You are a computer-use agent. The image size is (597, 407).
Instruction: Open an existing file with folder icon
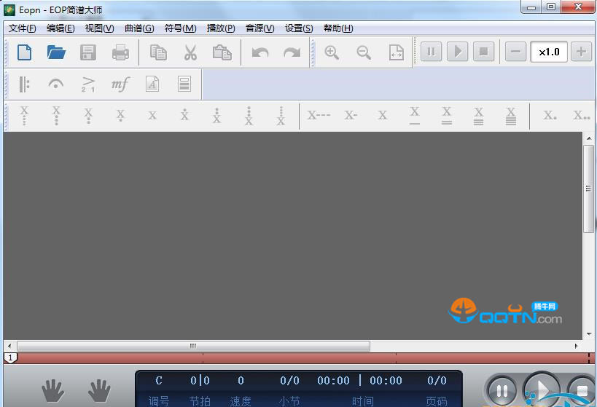click(x=56, y=52)
